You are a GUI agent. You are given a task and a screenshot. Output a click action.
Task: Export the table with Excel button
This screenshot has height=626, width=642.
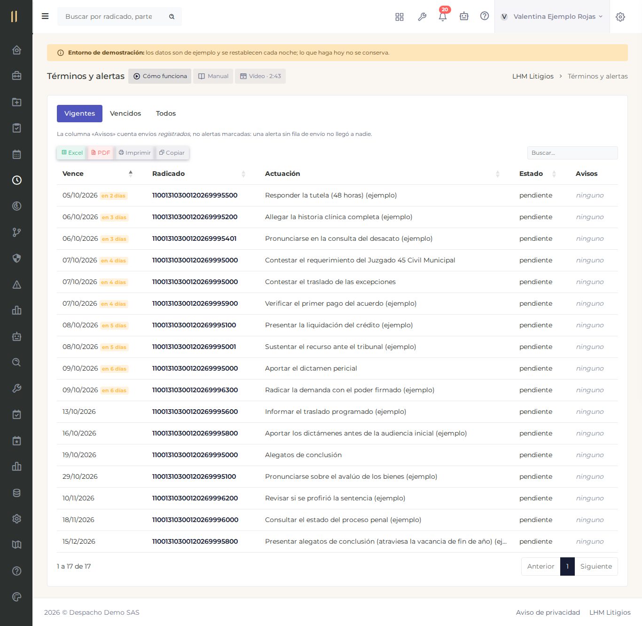72,153
